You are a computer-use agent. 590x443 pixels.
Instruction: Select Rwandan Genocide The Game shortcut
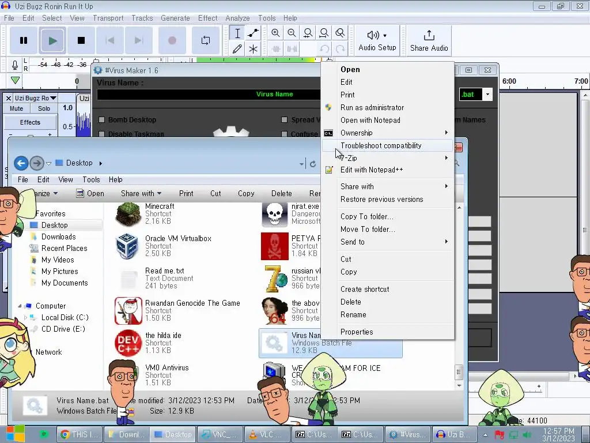[x=177, y=311]
